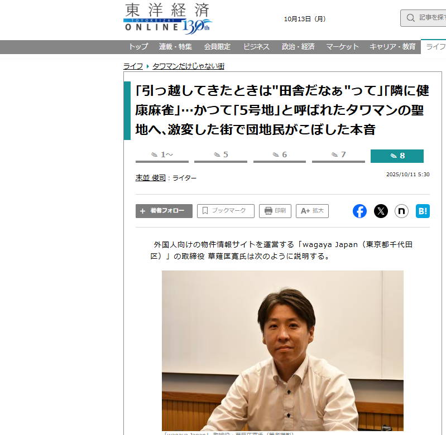Screen dimensions: 446x435
Task: Open the 連載・特集 menu item
Action: [175, 47]
